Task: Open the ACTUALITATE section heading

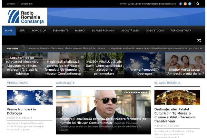Action: [x=65, y=83]
